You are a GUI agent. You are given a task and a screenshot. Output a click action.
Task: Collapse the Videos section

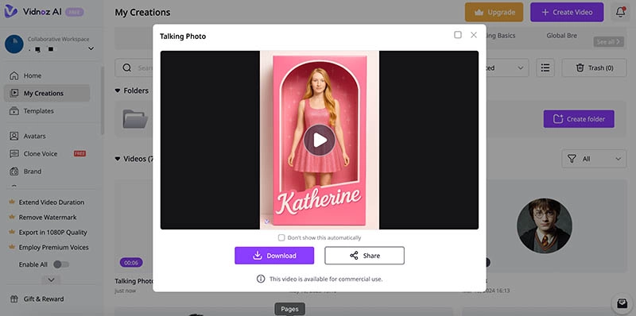pyautogui.click(x=118, y=159)
